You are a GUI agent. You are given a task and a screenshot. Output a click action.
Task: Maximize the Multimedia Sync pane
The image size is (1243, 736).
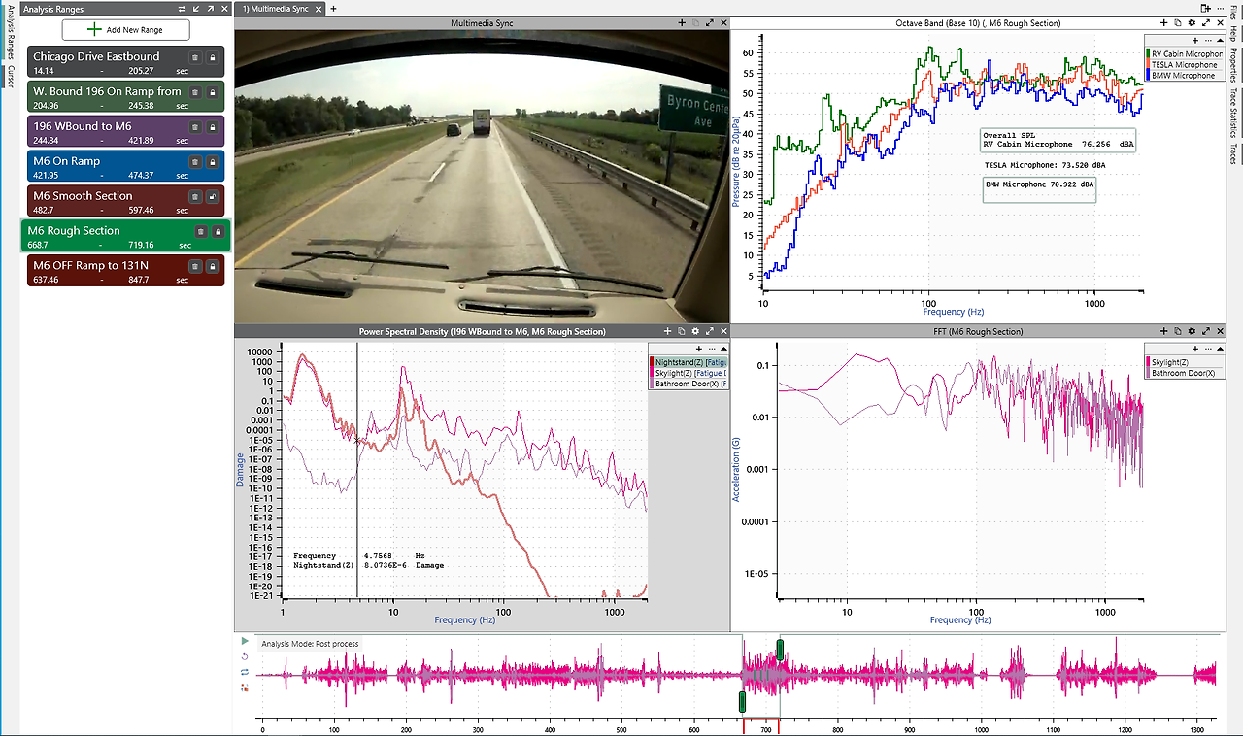tap(709, 22)
